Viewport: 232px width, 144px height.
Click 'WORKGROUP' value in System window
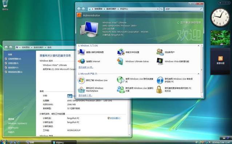click(x=74, y=130)
